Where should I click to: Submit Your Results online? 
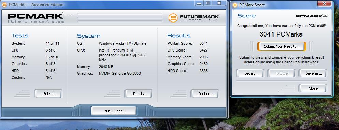pos(281,46)
